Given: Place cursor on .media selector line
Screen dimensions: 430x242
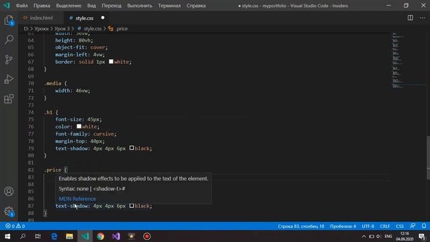Looking at the screenshot, I should point(55,83).
